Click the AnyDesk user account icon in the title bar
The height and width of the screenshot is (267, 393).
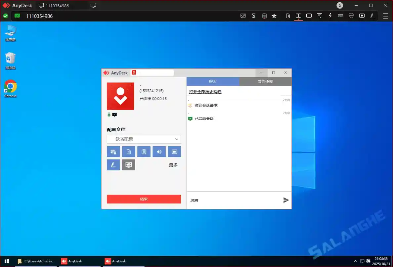340,5
